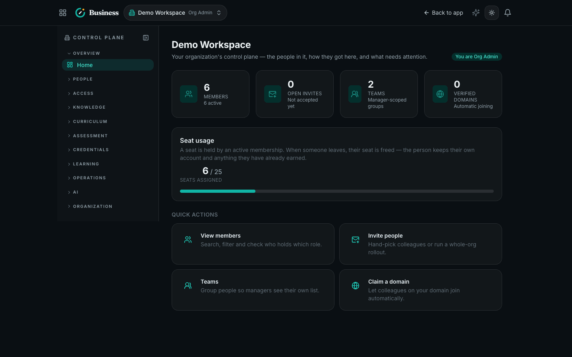The width and height of the screenshot is (572, 357).
Task: Open the AI sparkle assistant icon
Action: (x=476, y=13)
